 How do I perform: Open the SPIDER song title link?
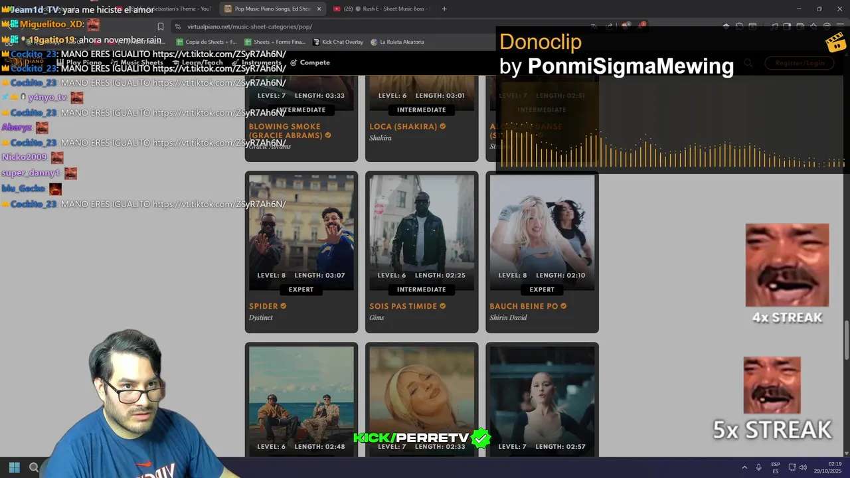[x=264, y=306]
